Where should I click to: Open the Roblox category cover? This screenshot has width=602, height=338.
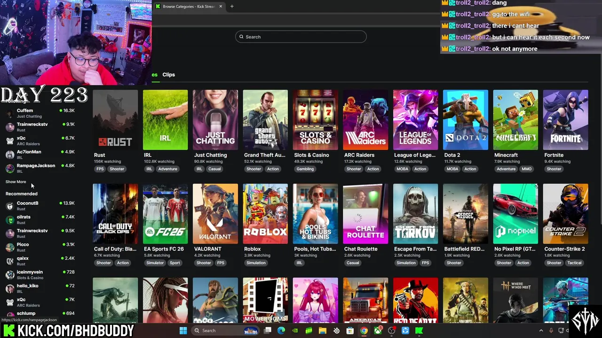pyautogui.click(x=265, y=214)
